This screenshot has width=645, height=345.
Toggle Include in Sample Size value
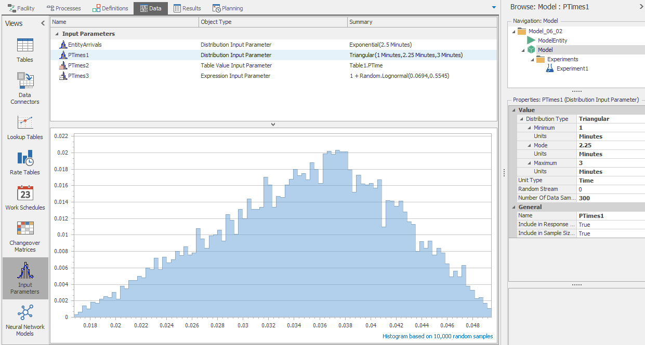tap(611, 233)
